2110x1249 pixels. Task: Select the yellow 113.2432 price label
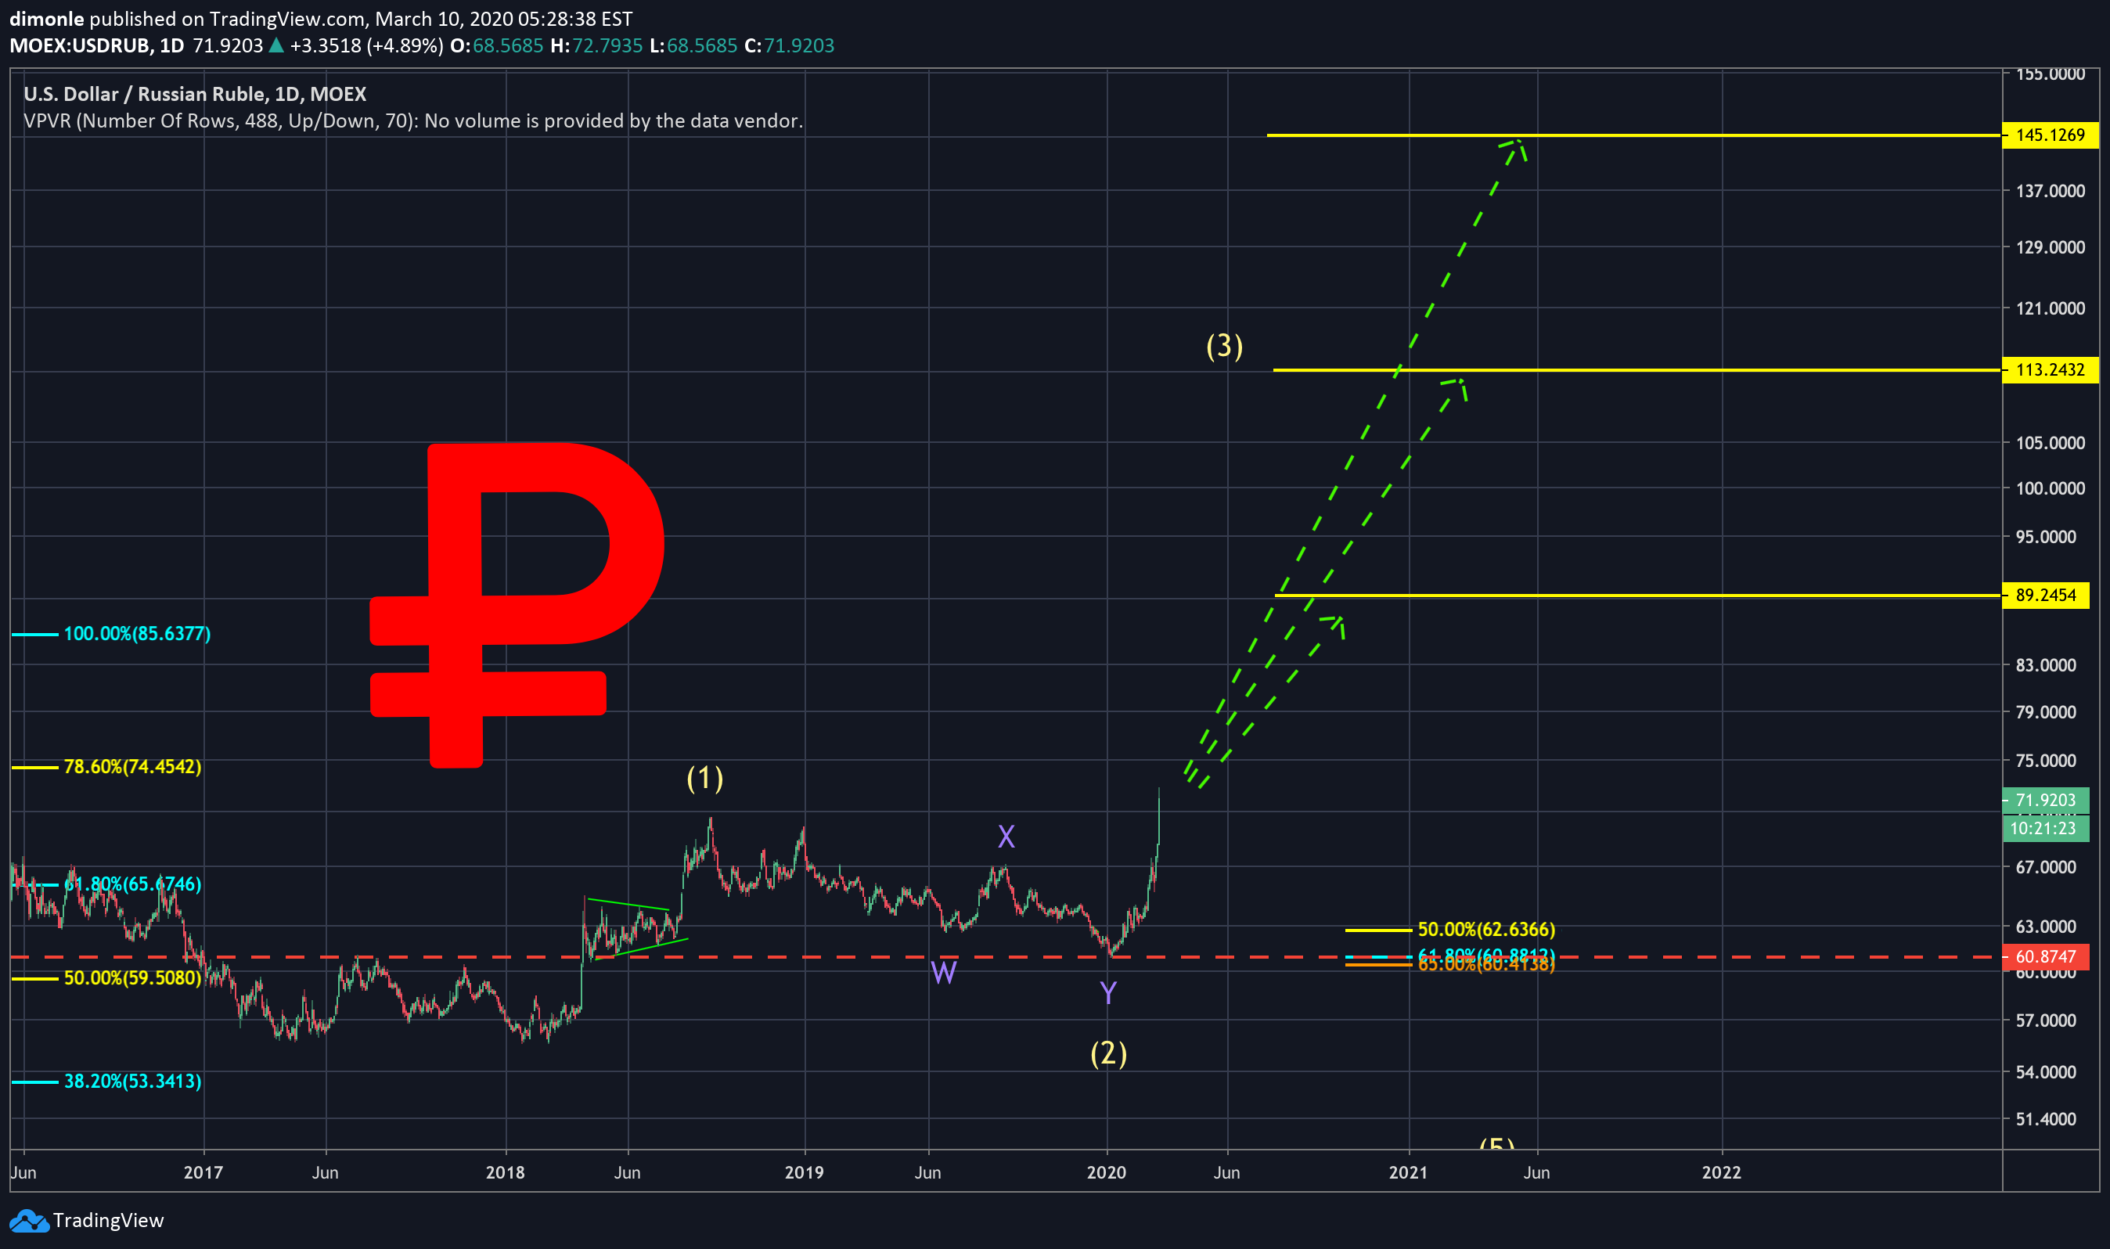2050,370
